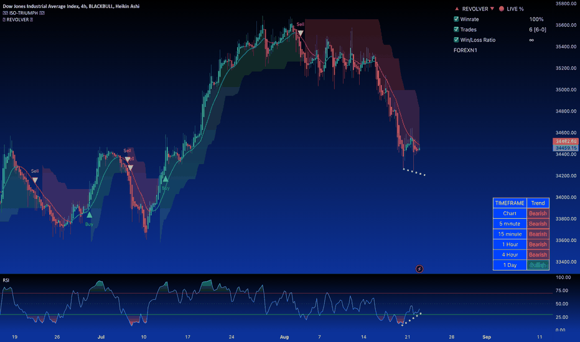The height and width of the screenshot is (342, 580).
Task: Click the 1 Hour row label
Action: (510, 244)
